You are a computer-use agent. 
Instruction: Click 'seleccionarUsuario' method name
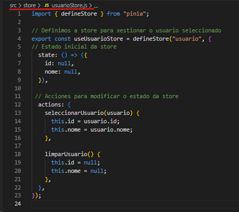[74, 113]
